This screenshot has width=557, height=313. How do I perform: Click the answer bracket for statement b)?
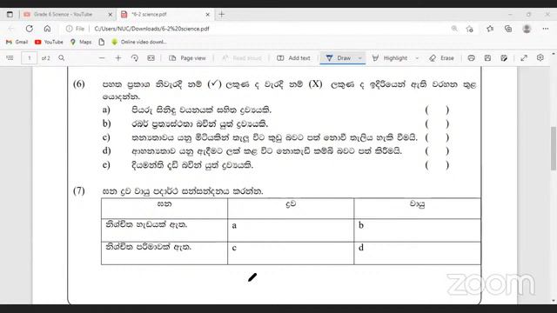(x=437, y=123)
